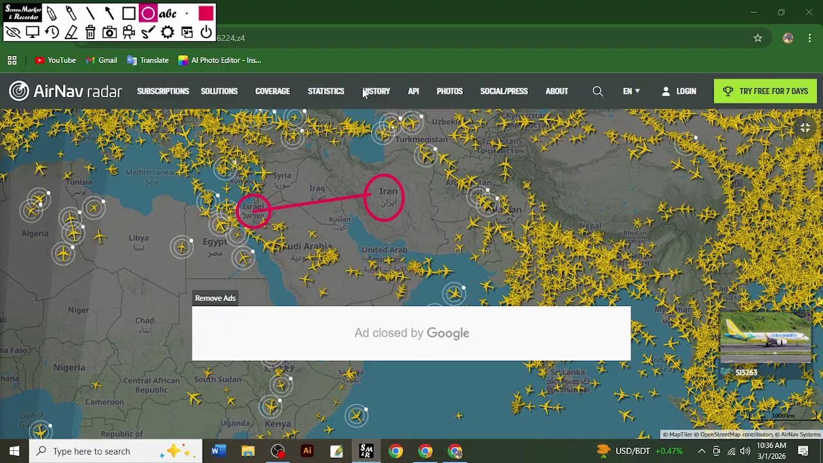Image resolution: width=823 pixels, height=463 pixels.
Task: Open the Wi-Fi network icon
Action: 731,451
